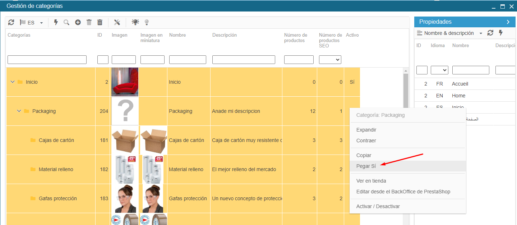Screen dimensions: 517x225
Task: Refresh the categories tree with the toolbar icon
Action: tap(11, 22)
